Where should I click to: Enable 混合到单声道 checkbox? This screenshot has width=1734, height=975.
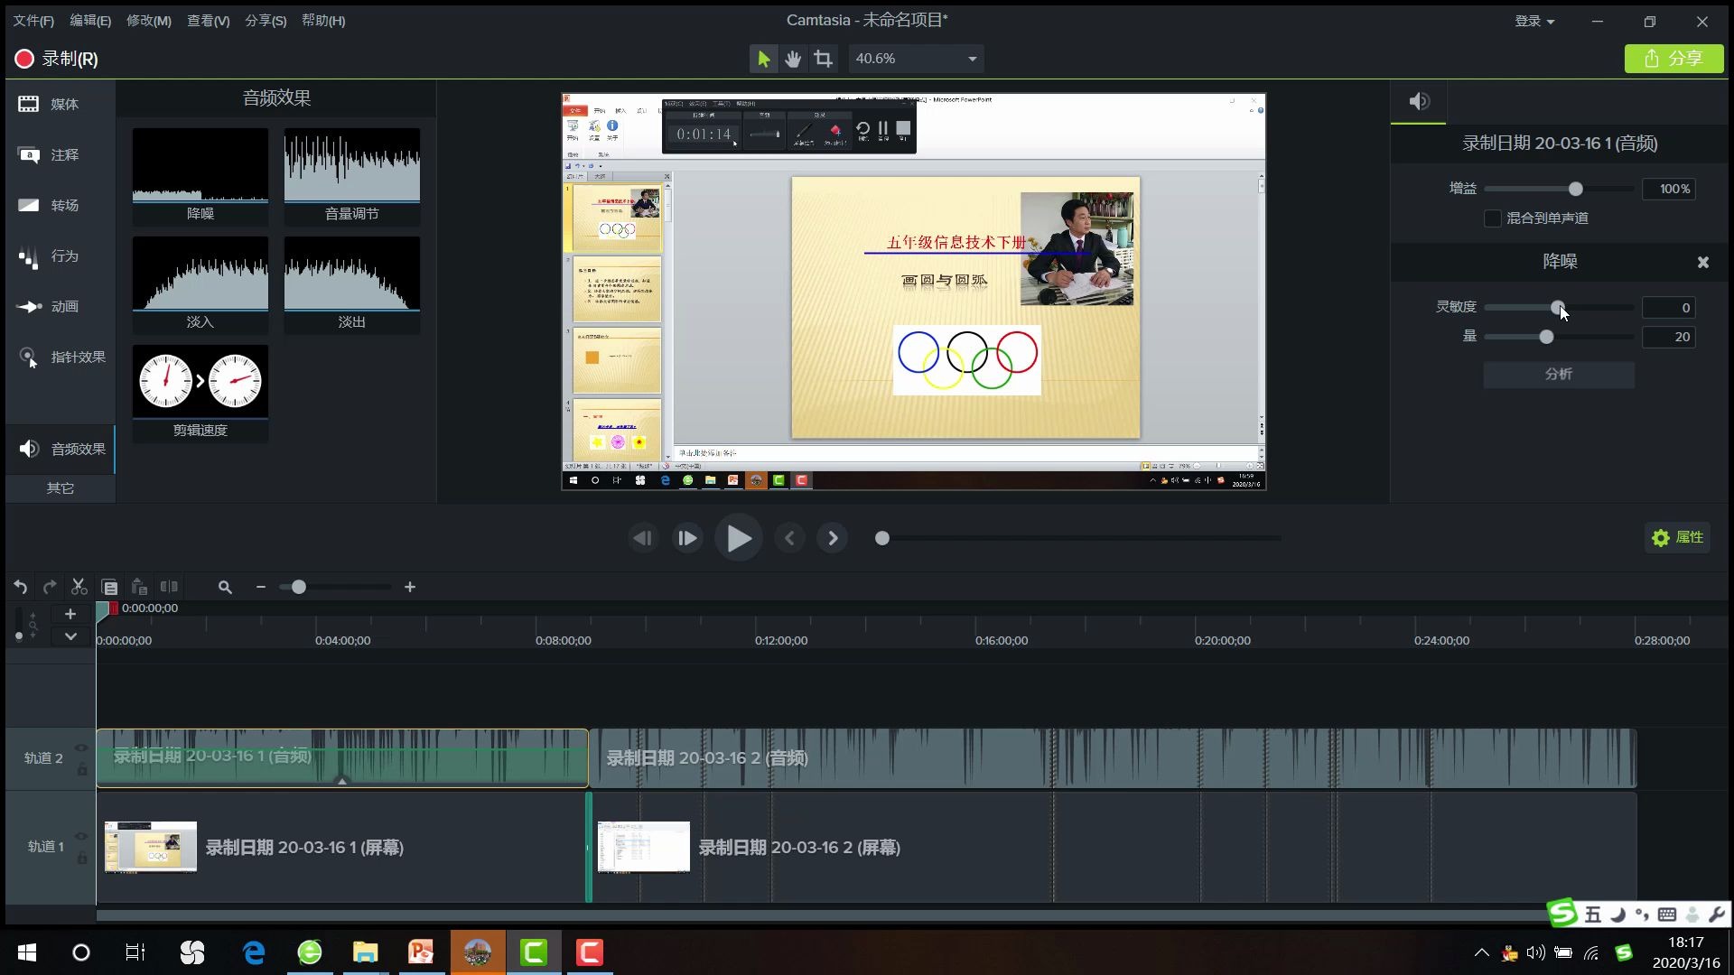point(1493,218)
